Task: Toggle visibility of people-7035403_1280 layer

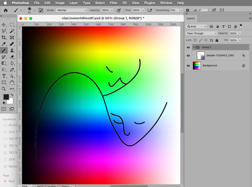Action: [188, 56]
